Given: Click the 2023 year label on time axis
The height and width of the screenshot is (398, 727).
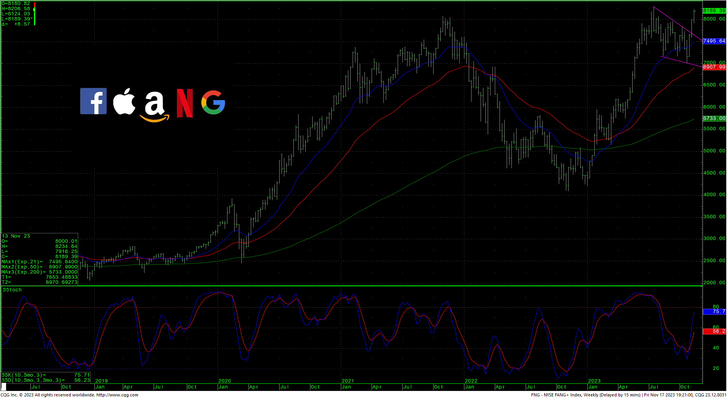Looking at the screenshot, I should tap(594, 381).
